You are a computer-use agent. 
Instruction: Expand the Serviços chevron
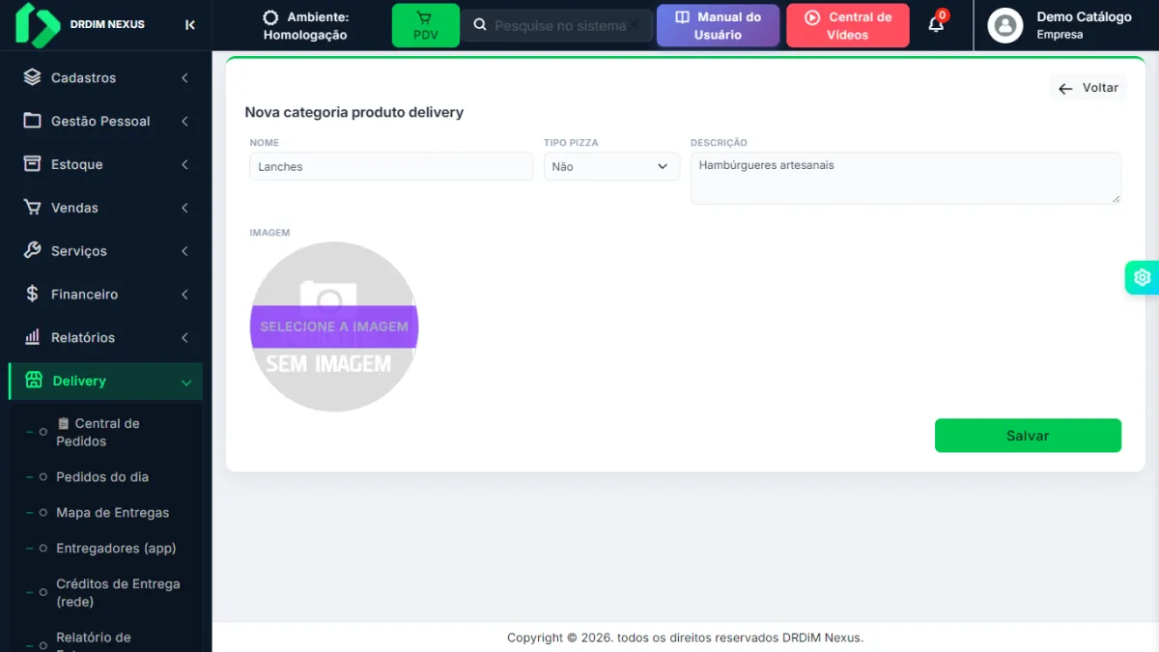point(184,251)
